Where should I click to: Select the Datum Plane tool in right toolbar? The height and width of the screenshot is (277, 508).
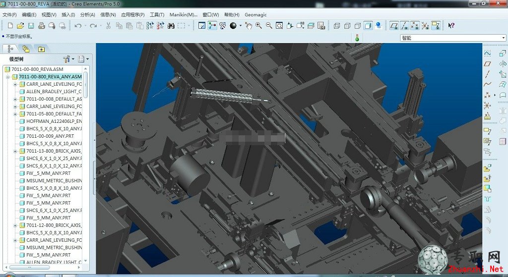point(487,64)
